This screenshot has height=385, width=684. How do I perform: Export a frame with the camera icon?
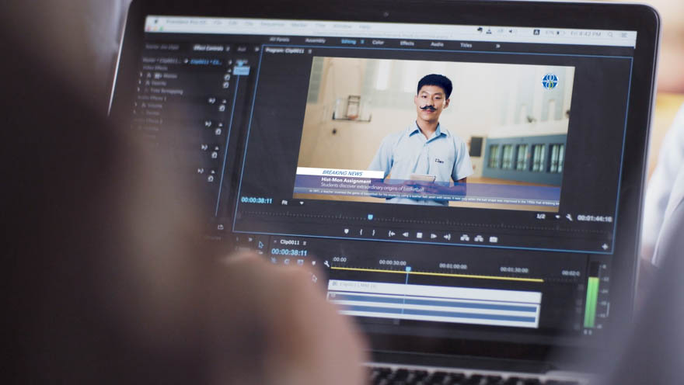pos(494,239)
